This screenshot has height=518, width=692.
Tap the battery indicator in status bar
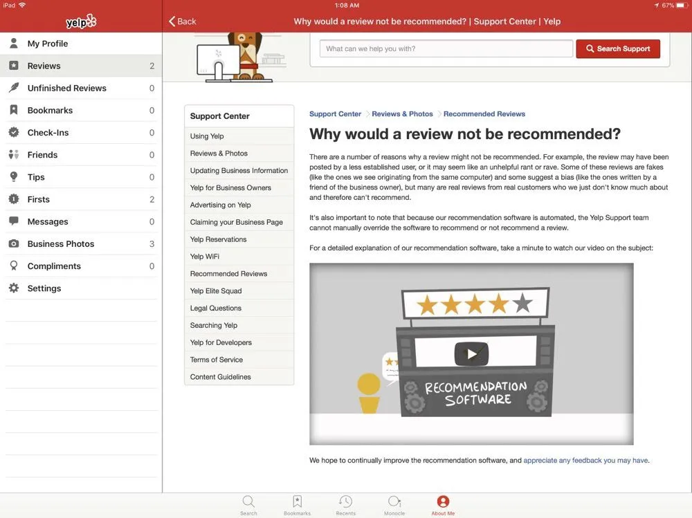point(682,6)
